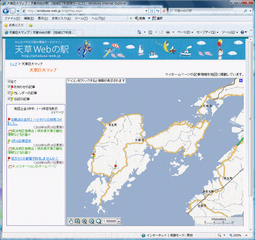Open the ツール(T) menu in menu bar
Image resolution: width=255 pixels, height=240 pixels.
pyautogui.click(x=81, y=18)
